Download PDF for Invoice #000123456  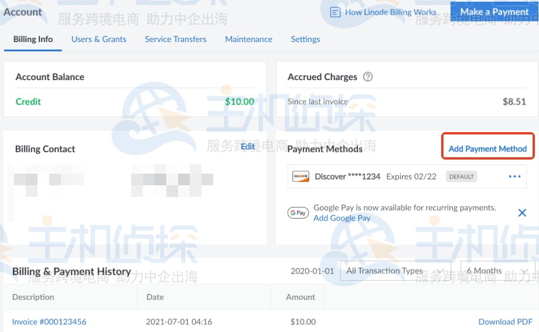click(505, 321)
